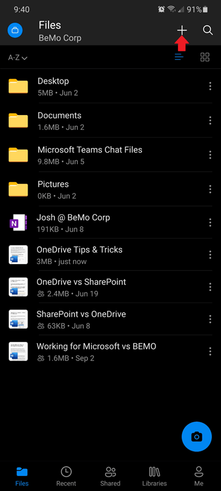
Task: Open more options for Microsoft Teams Chat Files
Action: [x=210, y=154]
